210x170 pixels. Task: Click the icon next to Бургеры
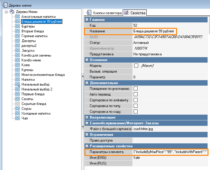coord(17,26)
